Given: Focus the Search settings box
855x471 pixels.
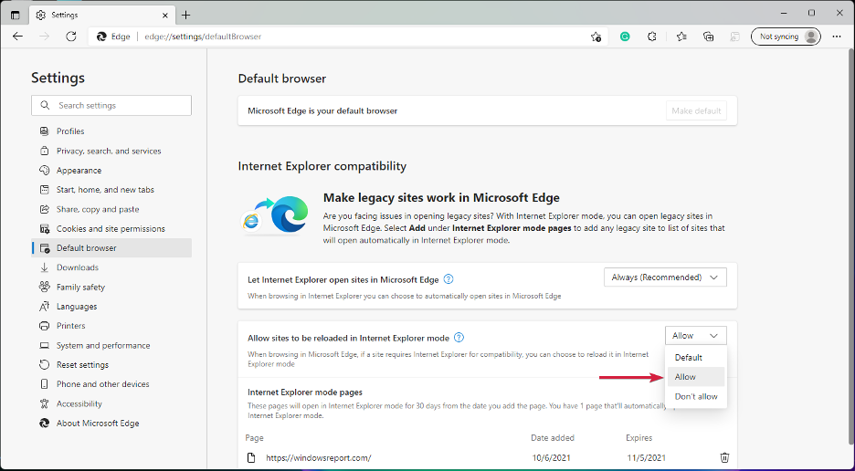Looking at the screenshot, I should [111, 105].
